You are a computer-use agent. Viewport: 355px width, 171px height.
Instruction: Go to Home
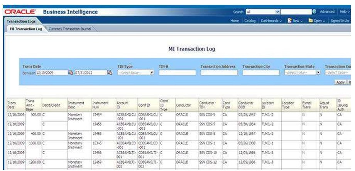234,20
